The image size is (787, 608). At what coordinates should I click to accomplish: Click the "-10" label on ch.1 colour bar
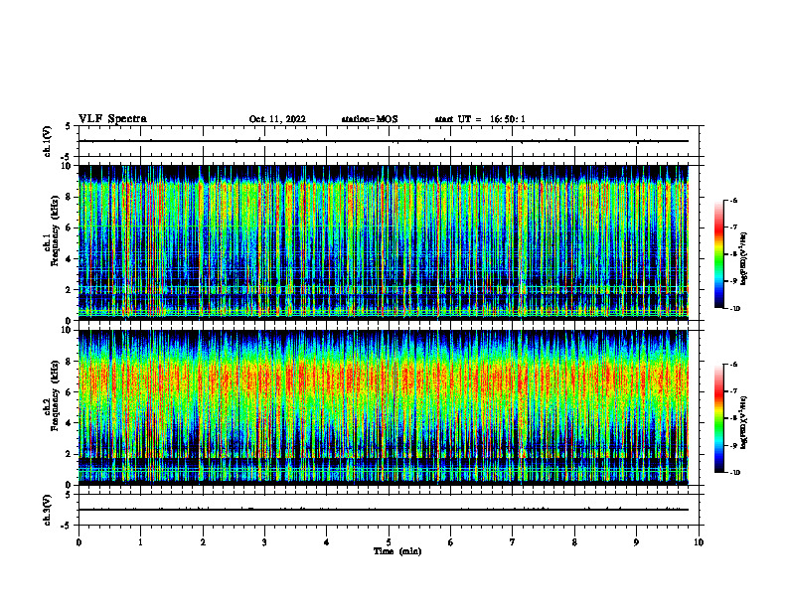click(x=734, y=309)
